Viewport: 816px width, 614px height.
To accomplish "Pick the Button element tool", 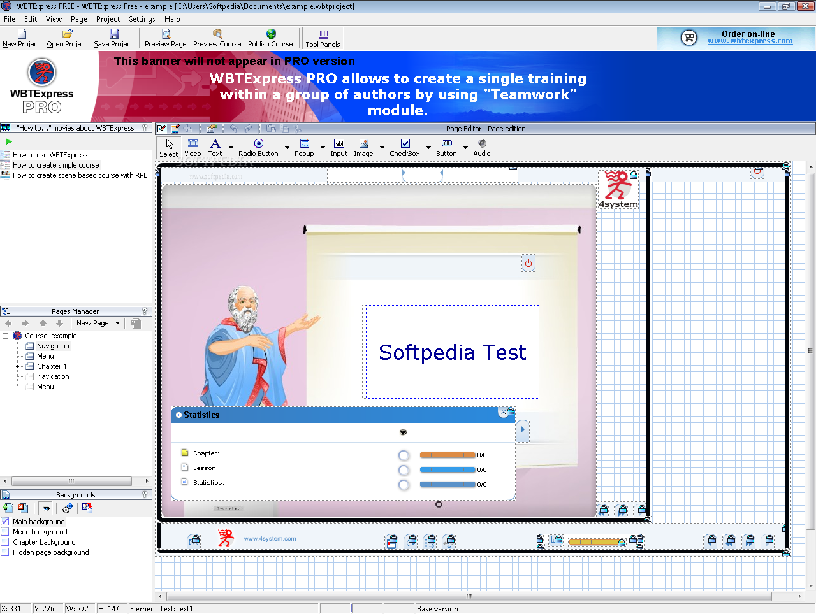I will pos(446,148).
